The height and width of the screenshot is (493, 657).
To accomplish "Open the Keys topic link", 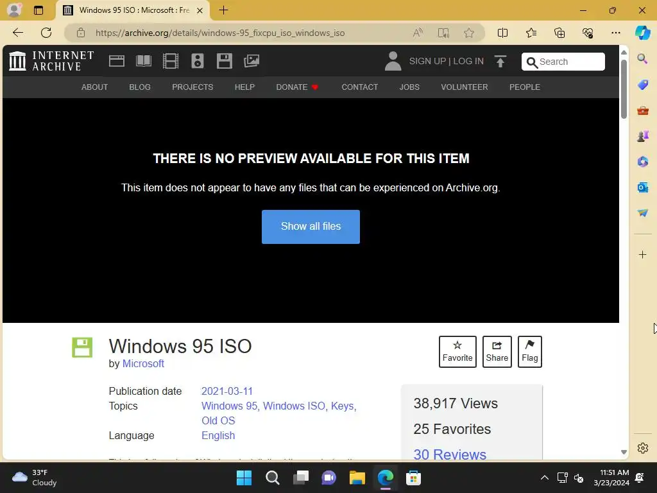I will (x=342, y=406).
